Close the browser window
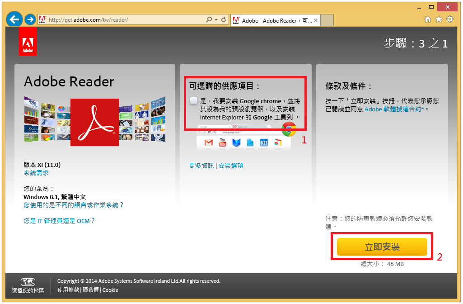 [448, 7]
